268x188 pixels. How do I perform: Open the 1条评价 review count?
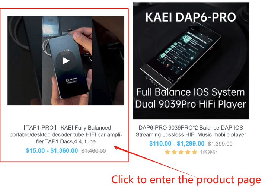coord(209,152)
